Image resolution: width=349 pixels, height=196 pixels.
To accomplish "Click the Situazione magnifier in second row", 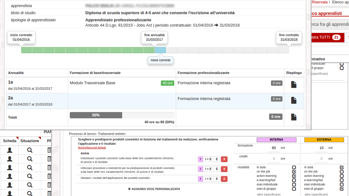I will (x=30, y=159).
